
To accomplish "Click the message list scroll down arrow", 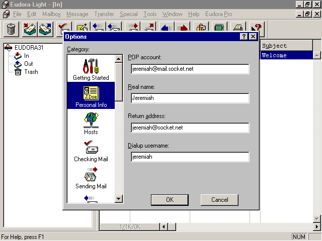I will point(317,219).
